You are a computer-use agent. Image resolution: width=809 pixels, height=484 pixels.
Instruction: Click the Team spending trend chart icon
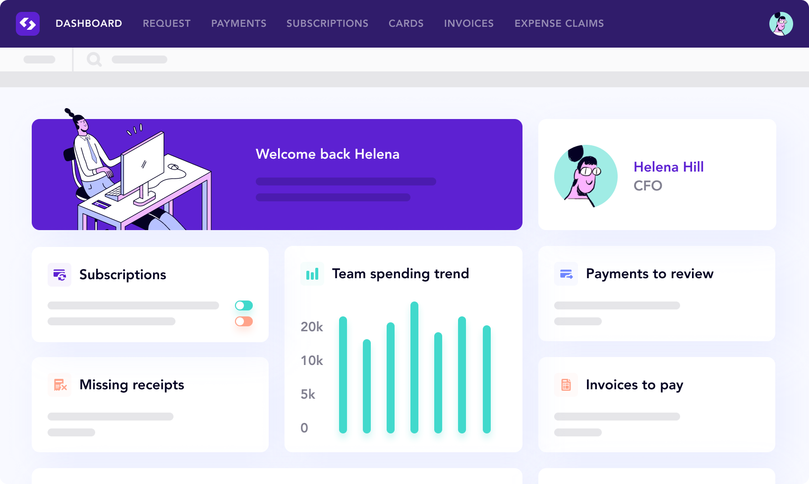coord(312,273)
